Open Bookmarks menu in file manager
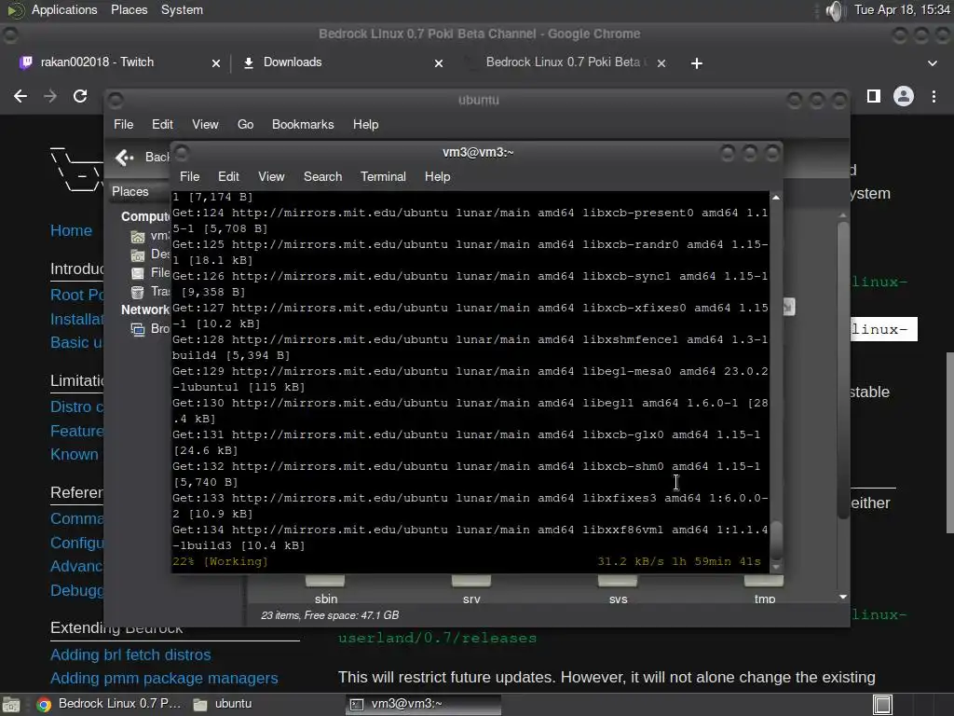Viewport: 954px width, 716px height. (x=303, y=124)
